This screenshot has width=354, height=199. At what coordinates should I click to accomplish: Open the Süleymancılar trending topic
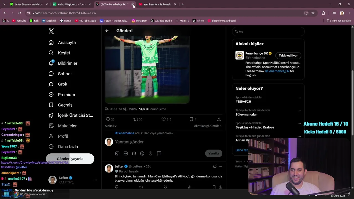[x=246, y=114]
